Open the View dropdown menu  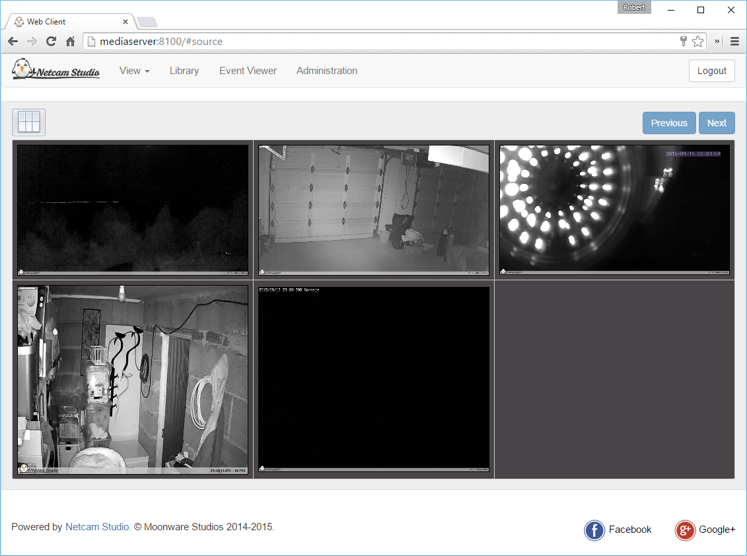134,71
